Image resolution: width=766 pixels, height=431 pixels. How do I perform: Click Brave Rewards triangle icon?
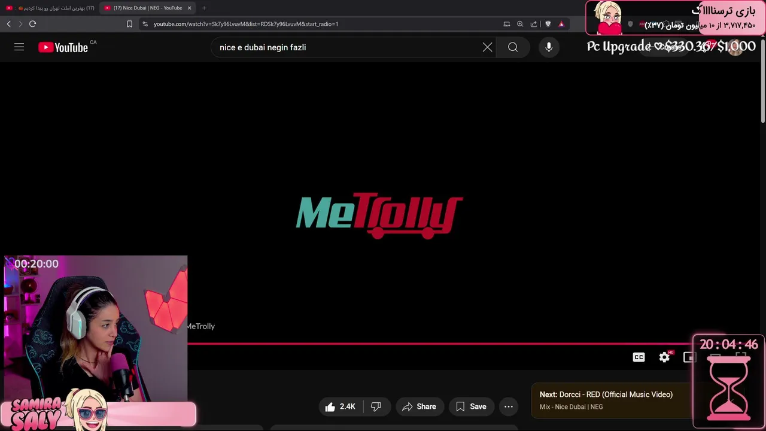point(561,24)
